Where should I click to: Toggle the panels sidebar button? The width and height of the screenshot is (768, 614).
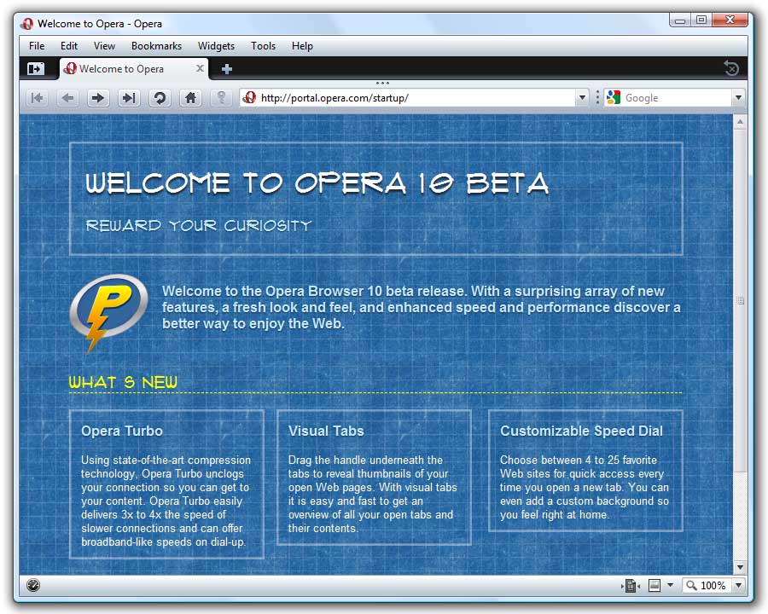(35, 69)
